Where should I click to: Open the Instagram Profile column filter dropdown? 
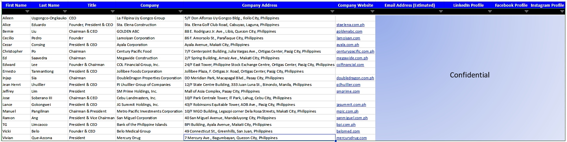coord(562,12)
